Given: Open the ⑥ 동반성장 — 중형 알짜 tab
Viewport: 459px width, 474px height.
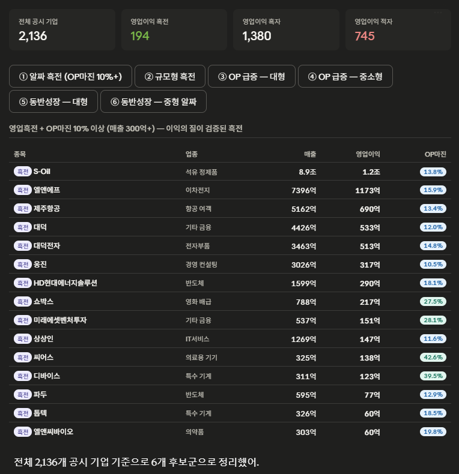Looking at the screenshot, I should [x=154, y=101].
